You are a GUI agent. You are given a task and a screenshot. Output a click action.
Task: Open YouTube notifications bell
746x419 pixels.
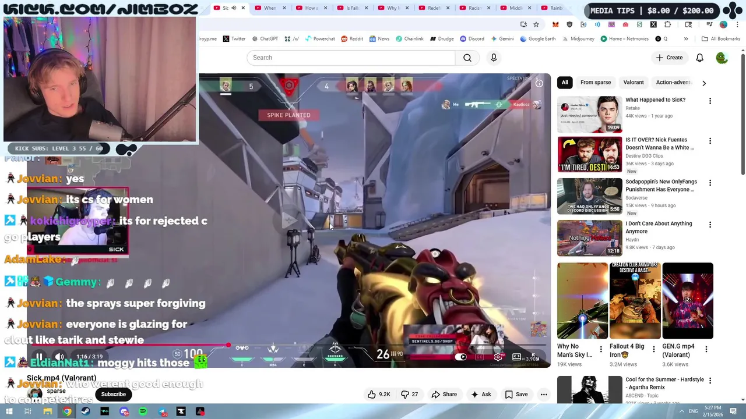(699, 58)
